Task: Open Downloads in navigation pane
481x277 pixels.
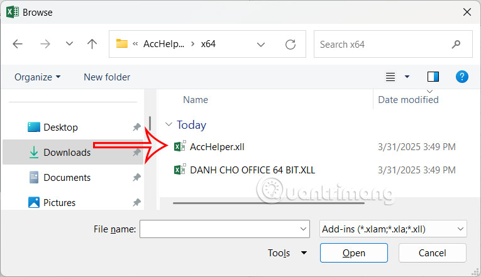Action: click(67, 152)
